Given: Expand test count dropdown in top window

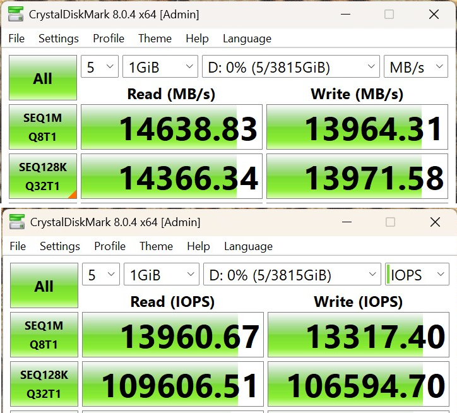Looking at the screenshot, I should pyautogui.click(x=100, y=66).
